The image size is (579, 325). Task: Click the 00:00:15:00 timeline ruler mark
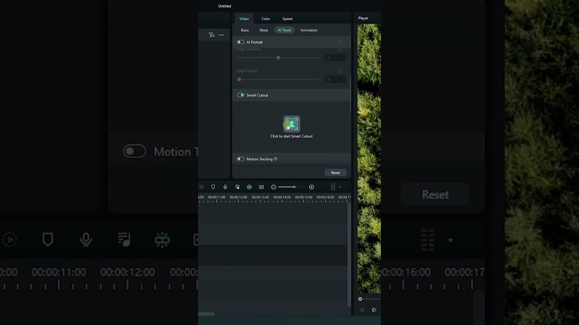304,197
